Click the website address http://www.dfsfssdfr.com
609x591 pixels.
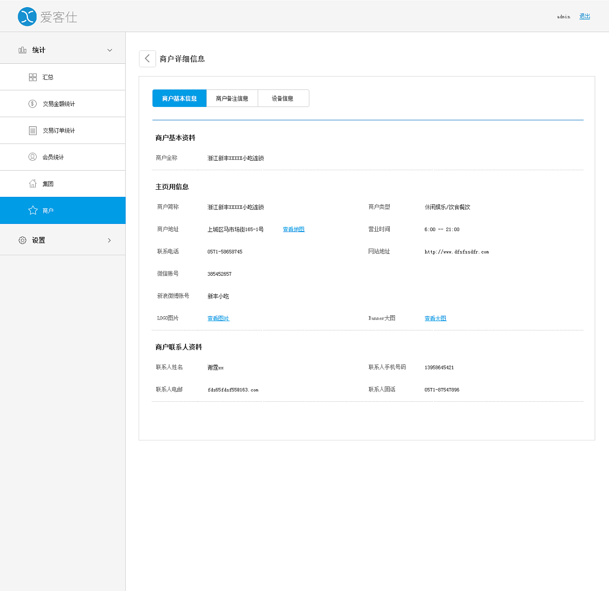pos(456,252)
